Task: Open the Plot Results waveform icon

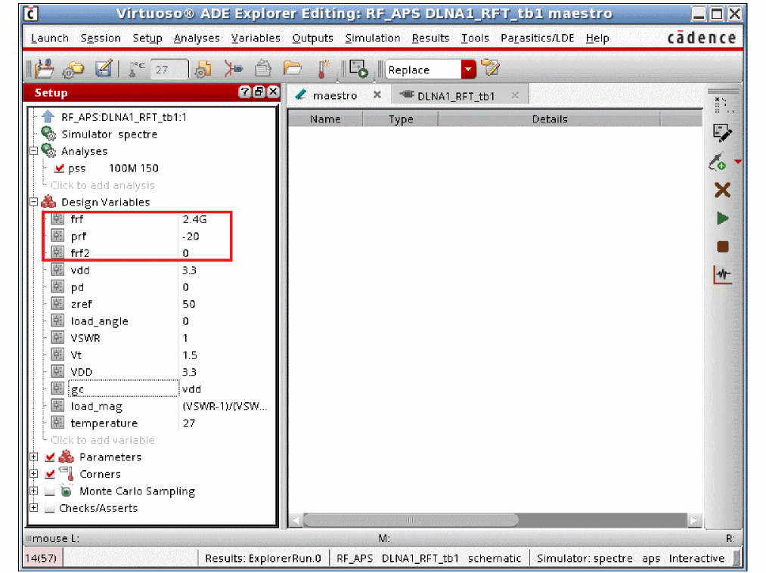Action: [722, 275]
